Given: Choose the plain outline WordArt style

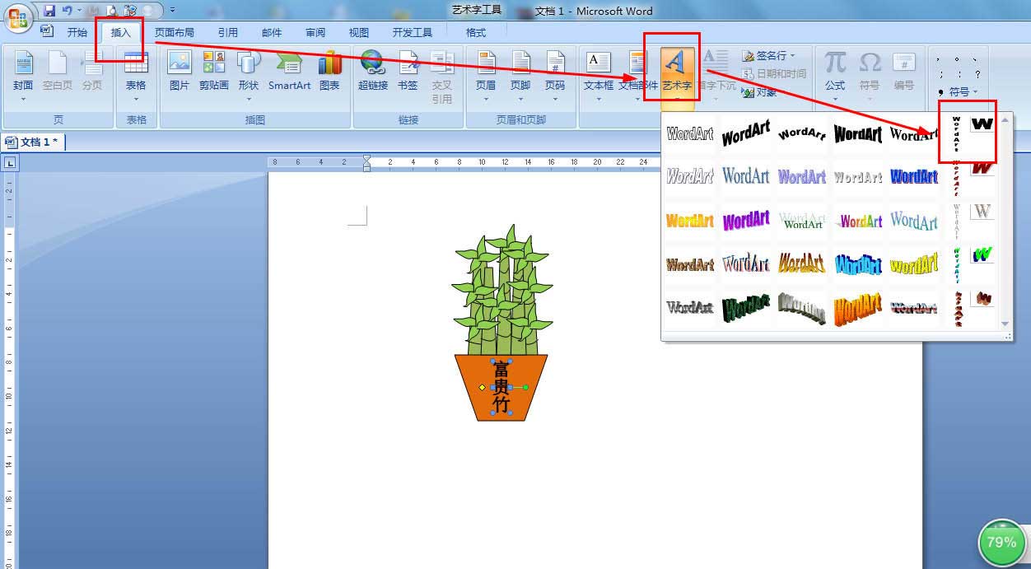Looking at the screenshot, I should tap(690, 133).
